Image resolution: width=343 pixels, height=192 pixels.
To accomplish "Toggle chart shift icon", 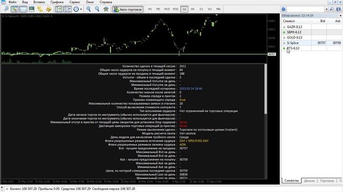I will pyautogui.click(x=68, y=9).
